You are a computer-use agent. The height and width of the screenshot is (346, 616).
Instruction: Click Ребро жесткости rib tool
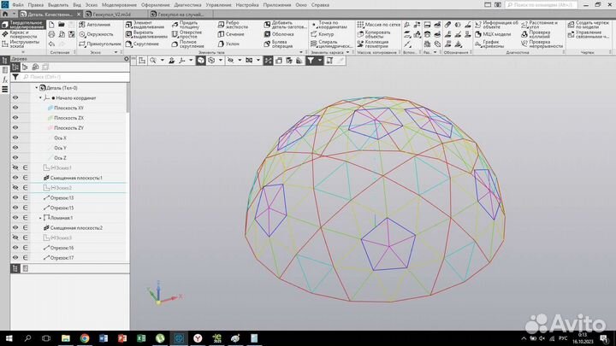237,24
